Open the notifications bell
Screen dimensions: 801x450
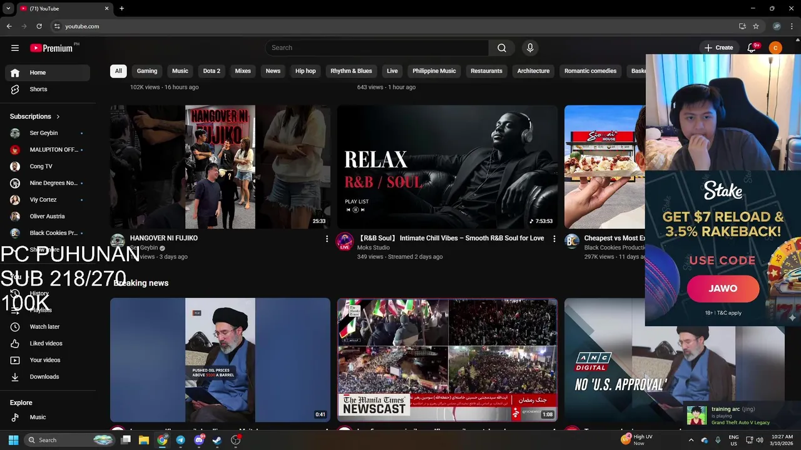(752, 48)
